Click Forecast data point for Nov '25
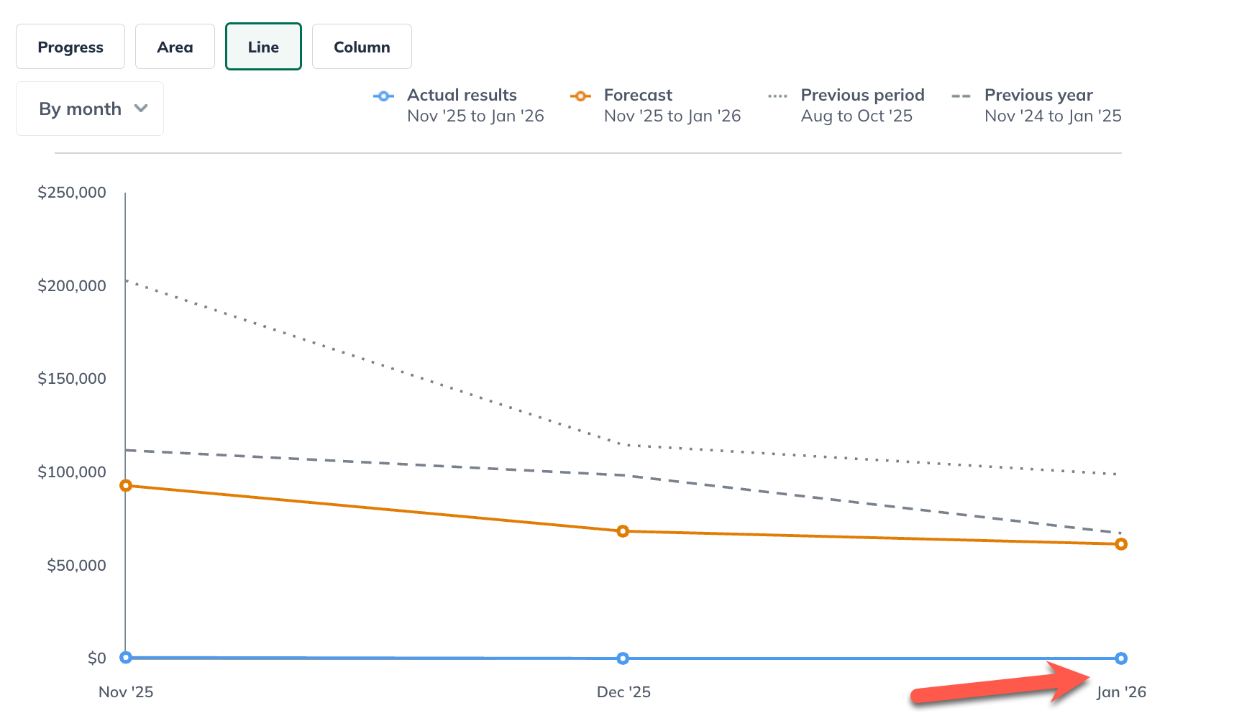 pyautogui.click(x=126, y=486)
